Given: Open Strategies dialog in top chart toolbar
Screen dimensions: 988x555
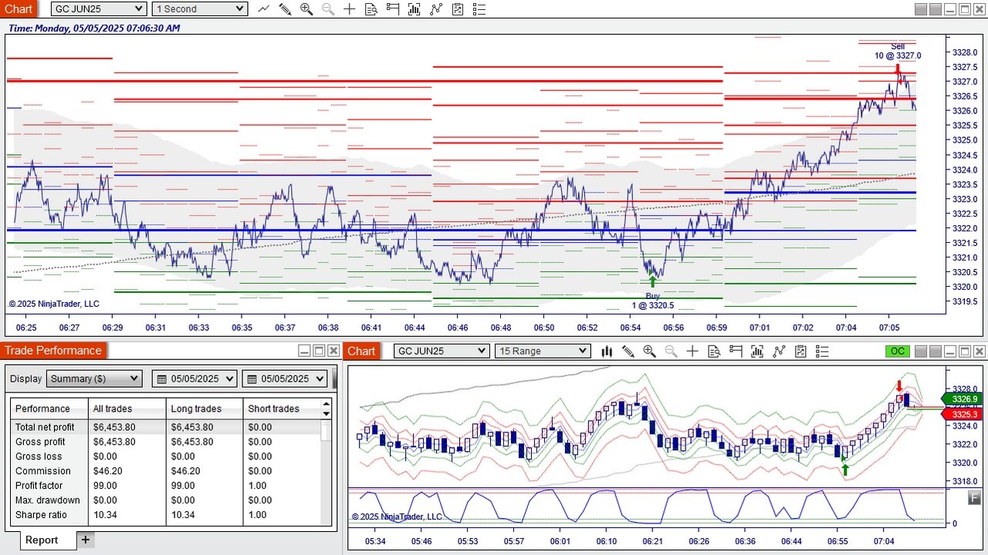Looking at the screenshot, I should [458, 9].
